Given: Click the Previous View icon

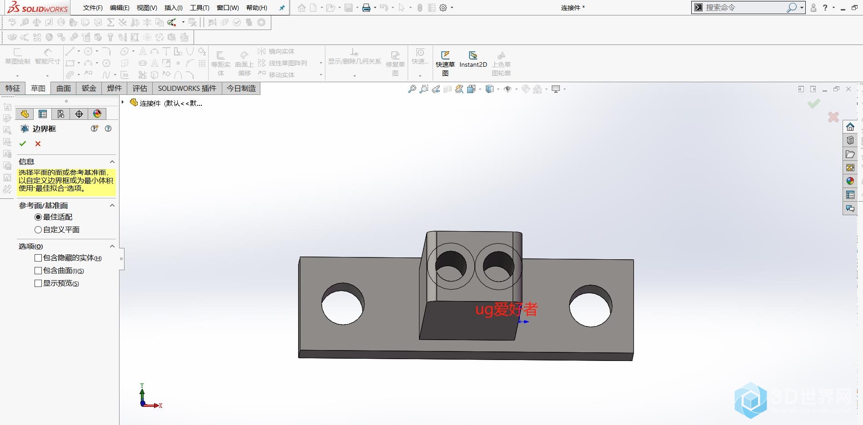Looking at the screenshot, I should click(x=436, y=89).
